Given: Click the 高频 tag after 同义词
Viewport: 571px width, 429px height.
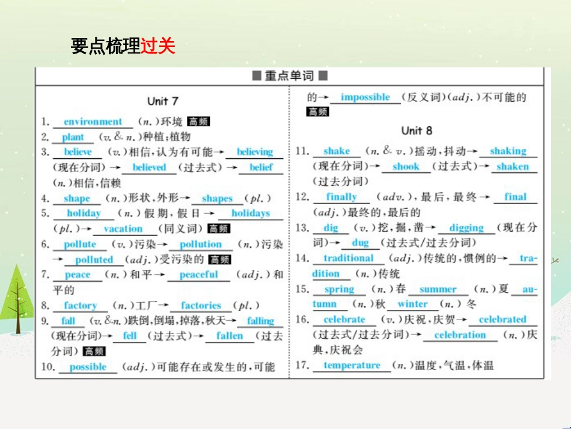Looking at the screenshot, I should point(219,229).
